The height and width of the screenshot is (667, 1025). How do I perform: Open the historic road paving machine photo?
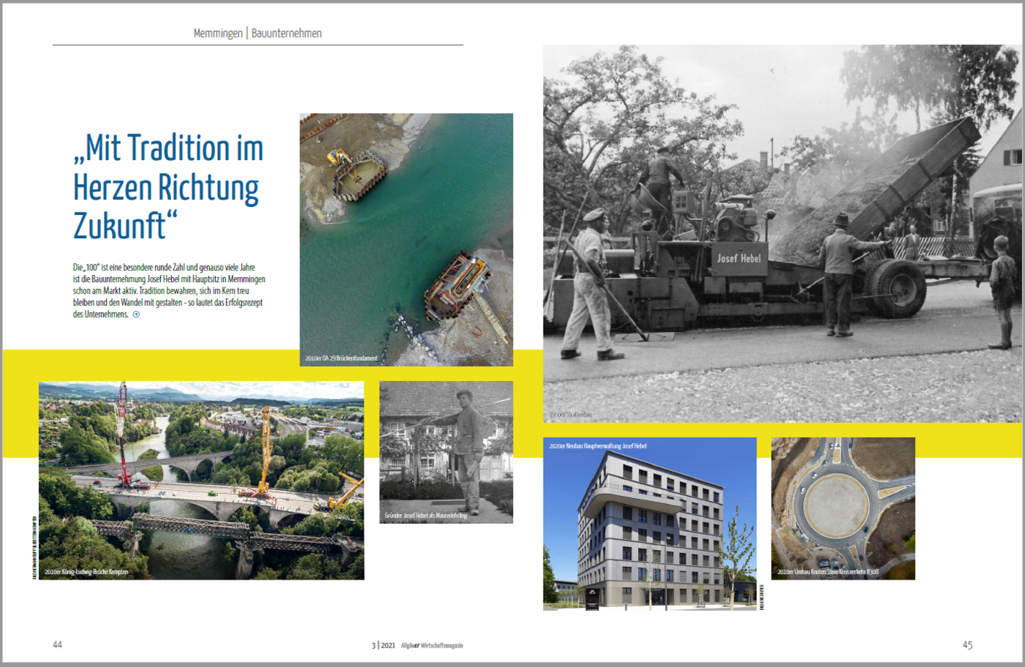782,233
